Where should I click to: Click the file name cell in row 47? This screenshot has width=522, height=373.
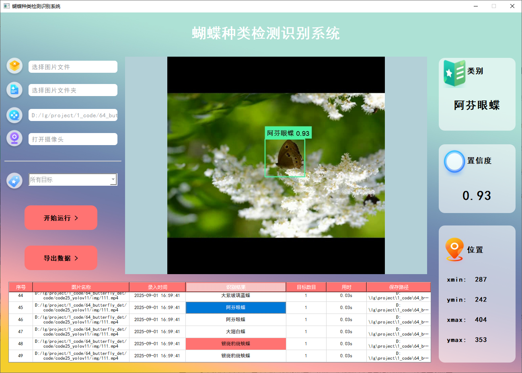(x=81, y=332)
